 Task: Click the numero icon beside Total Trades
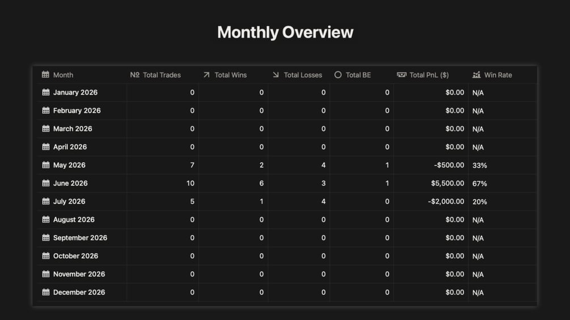coord(135,75)
